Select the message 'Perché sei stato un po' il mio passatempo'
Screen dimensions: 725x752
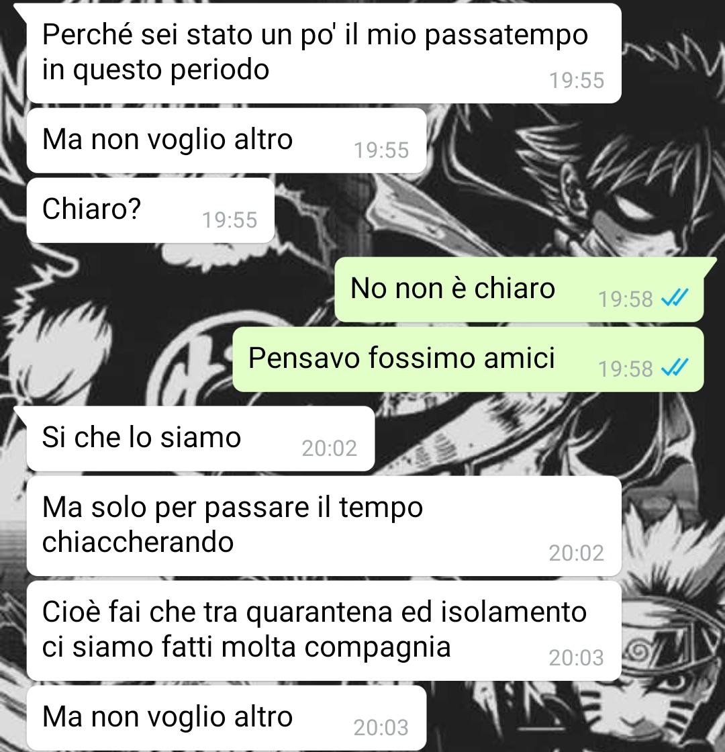324,53
